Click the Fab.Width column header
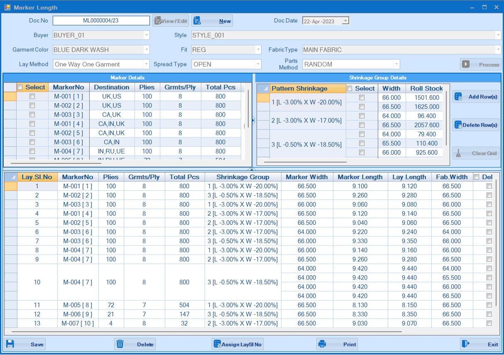 click(452, 177)
